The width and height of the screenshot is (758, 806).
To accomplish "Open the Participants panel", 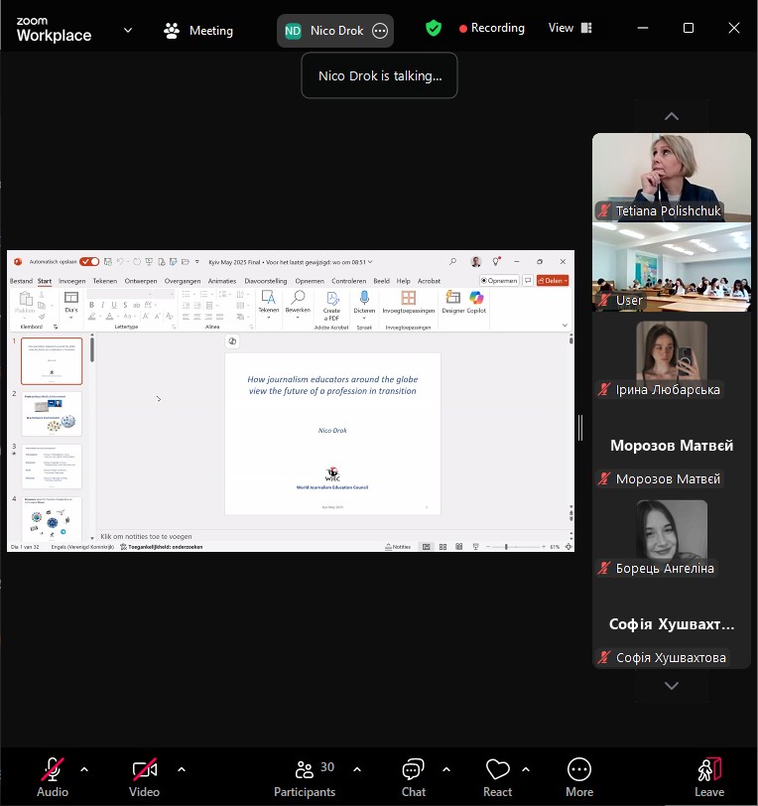I will pos(305,775).
